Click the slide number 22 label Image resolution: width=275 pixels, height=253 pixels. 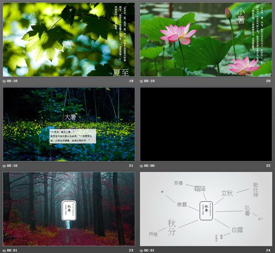click(268, 166)
